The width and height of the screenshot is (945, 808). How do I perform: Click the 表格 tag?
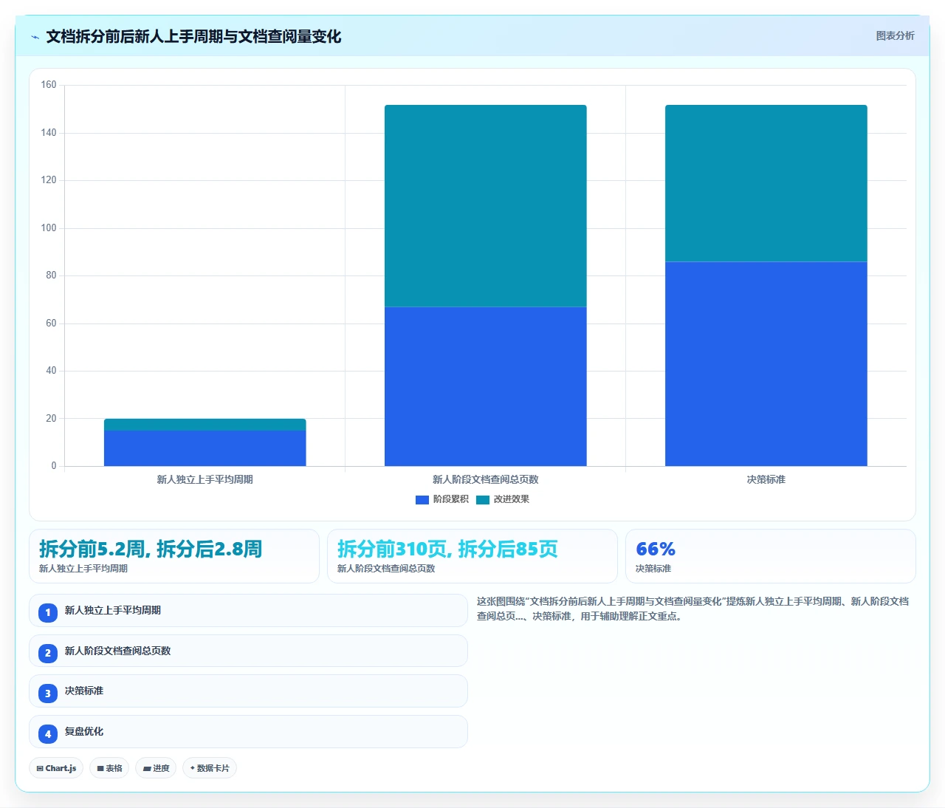point(109,768)
